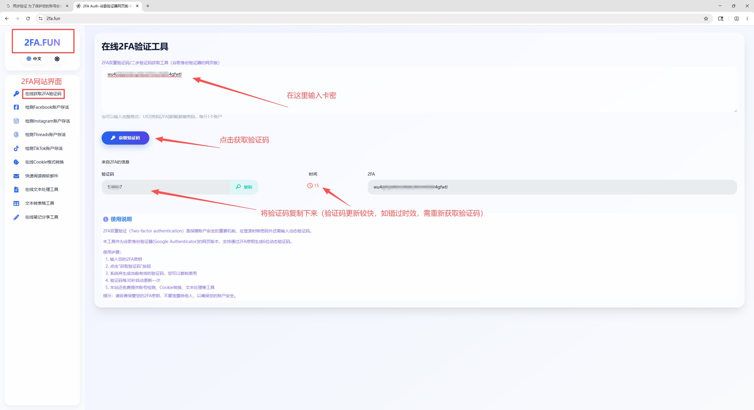The width and height of the screenshot is (754, 410).
Task: Open 在线Cookie格式转换 menu item
Action: pos(44,162)
